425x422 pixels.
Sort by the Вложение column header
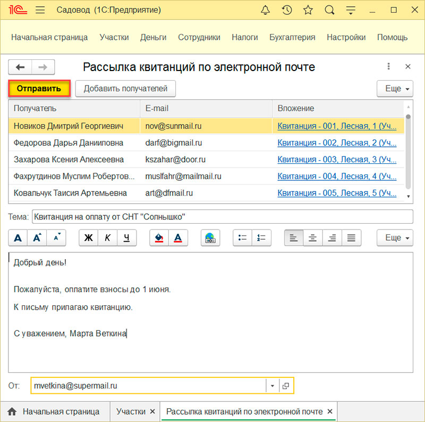click(338, 109)
